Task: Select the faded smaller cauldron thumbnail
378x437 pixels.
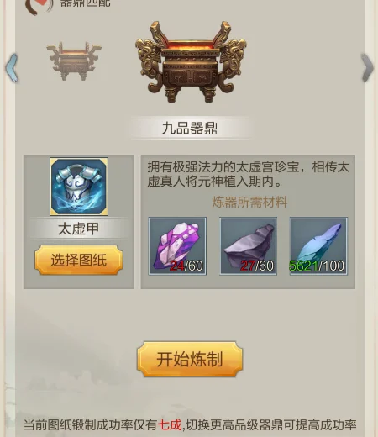Action: (74, 61)
